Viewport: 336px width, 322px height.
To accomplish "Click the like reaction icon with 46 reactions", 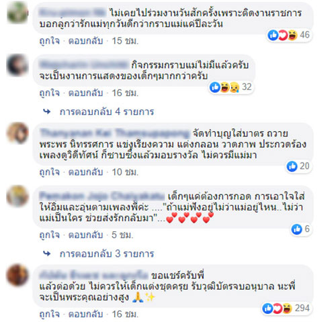I will 273,35.
